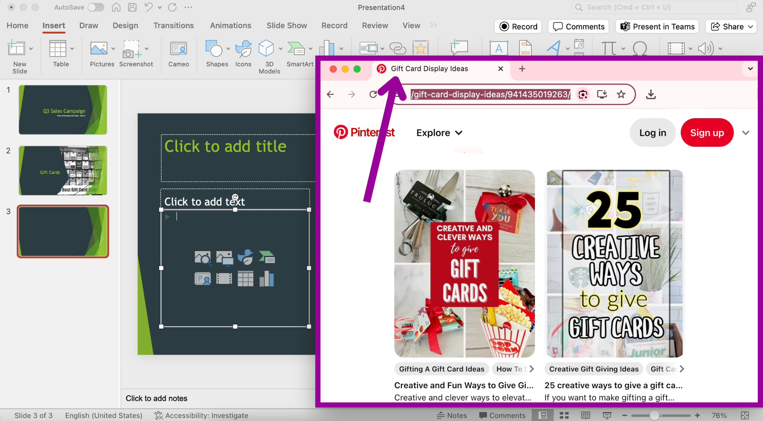Click the New Comment ribbon icon
763x421 pixels.
click(459, 47)
